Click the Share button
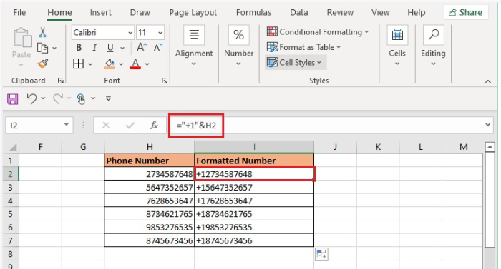This screenshot has height=269, width=501. pos(465,12)
